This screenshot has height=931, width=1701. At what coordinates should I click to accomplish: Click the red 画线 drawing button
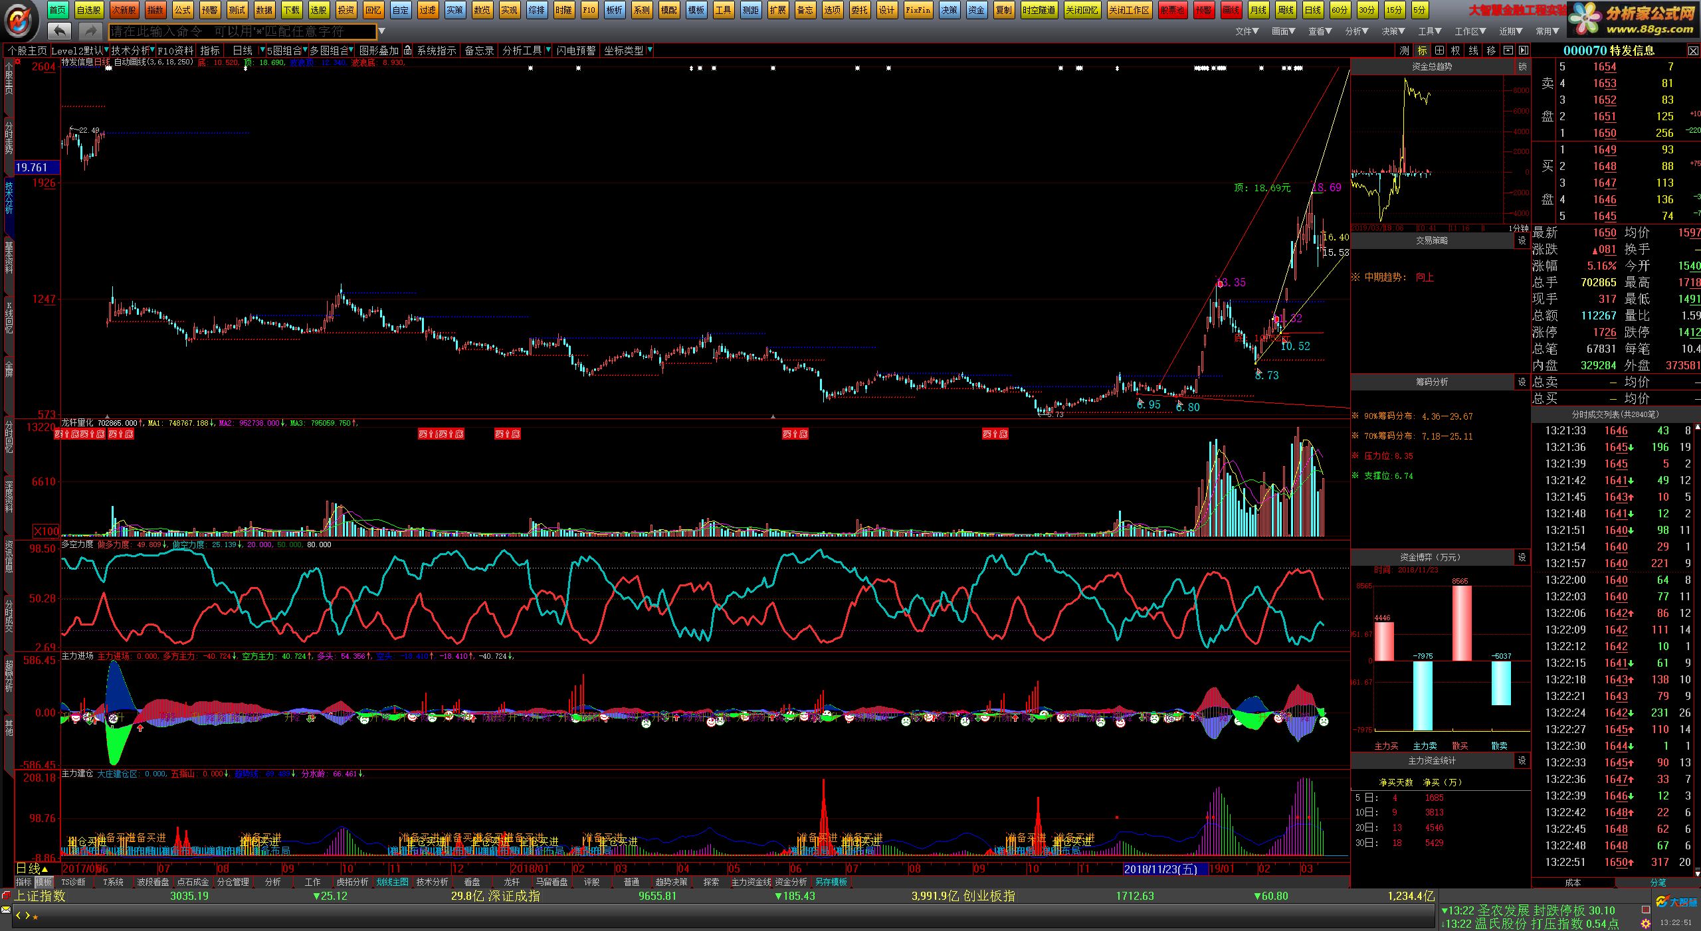pyautogui.click(x=1231, y=10)
